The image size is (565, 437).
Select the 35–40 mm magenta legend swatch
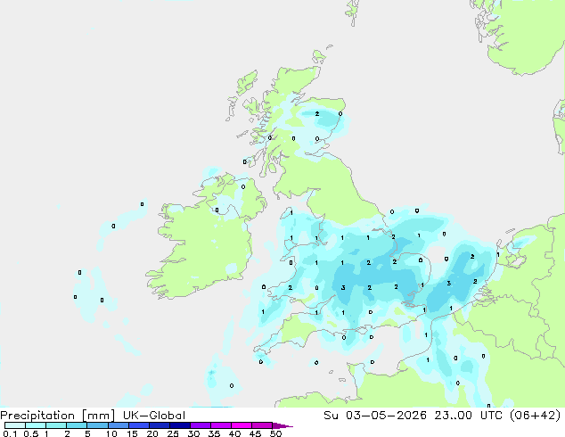pyautogui.click(x=220, y=425)
